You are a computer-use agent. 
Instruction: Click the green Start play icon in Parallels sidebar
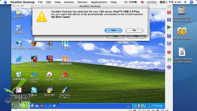pos(169,27)
